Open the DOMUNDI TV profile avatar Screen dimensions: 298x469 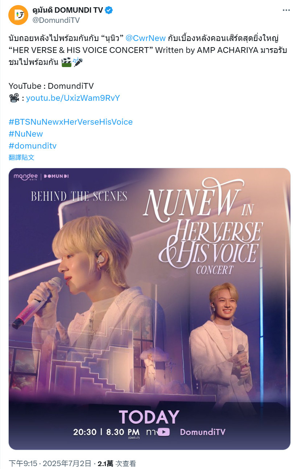click(18, 15)
